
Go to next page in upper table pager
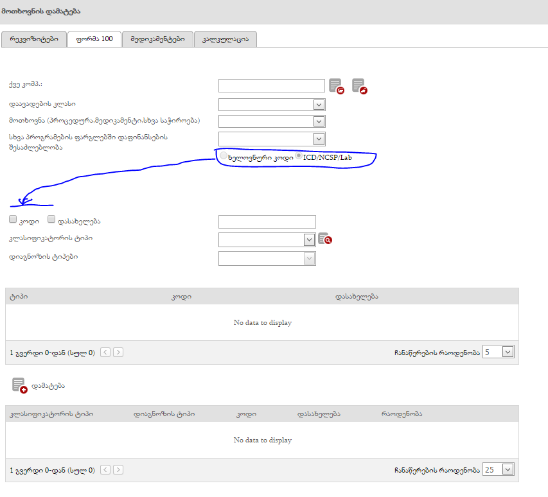118,353
